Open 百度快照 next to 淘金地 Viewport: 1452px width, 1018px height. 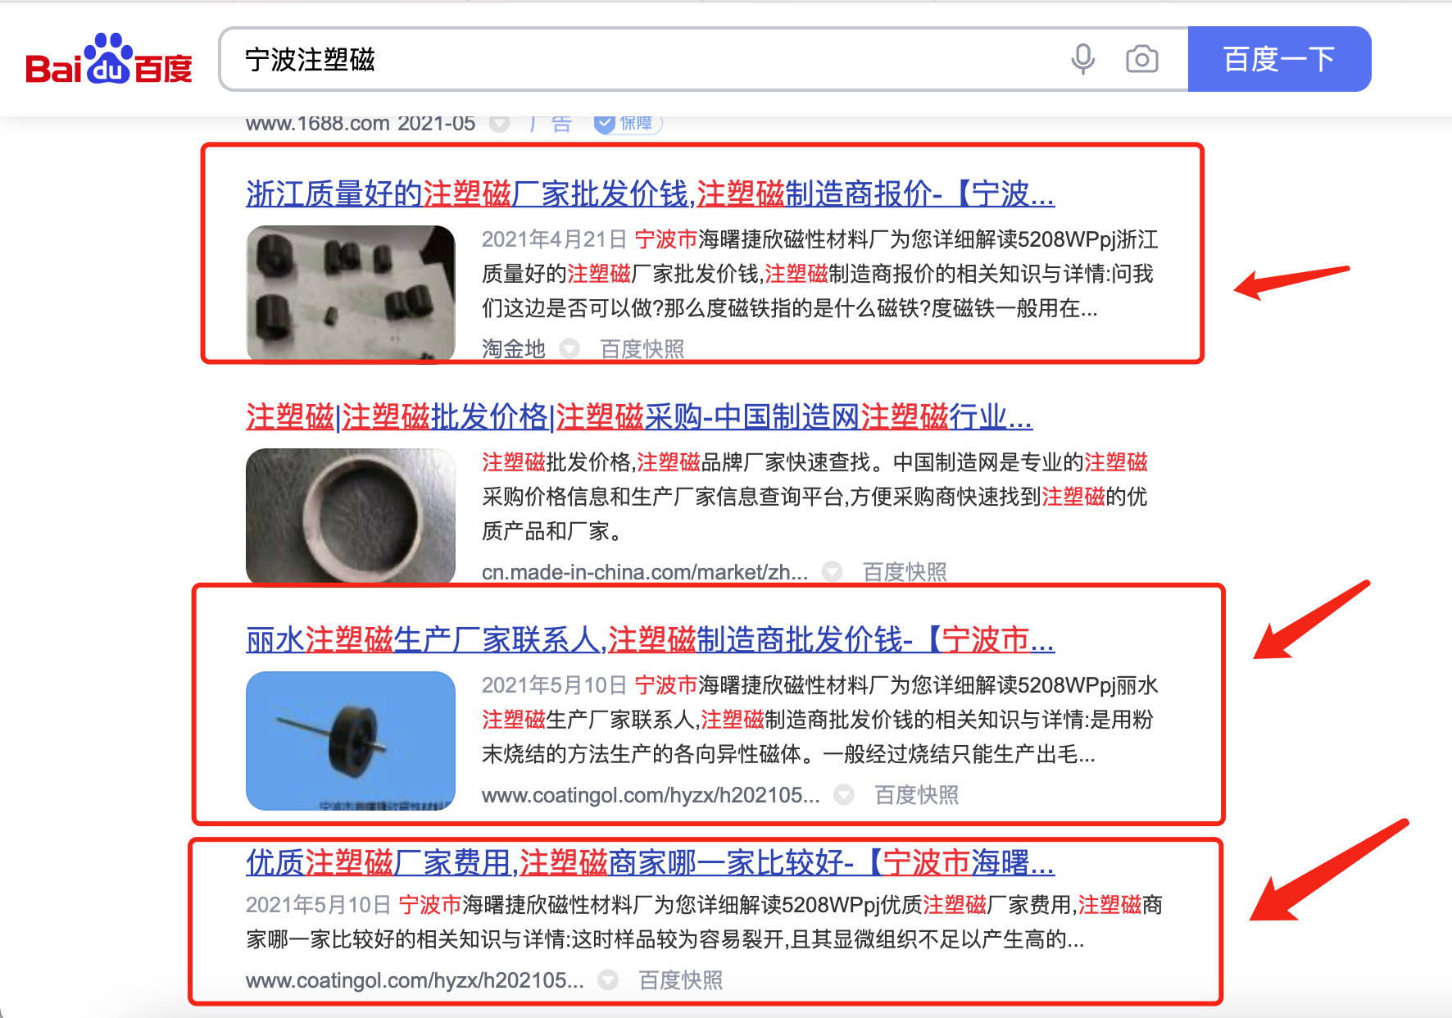click(642, 349)
